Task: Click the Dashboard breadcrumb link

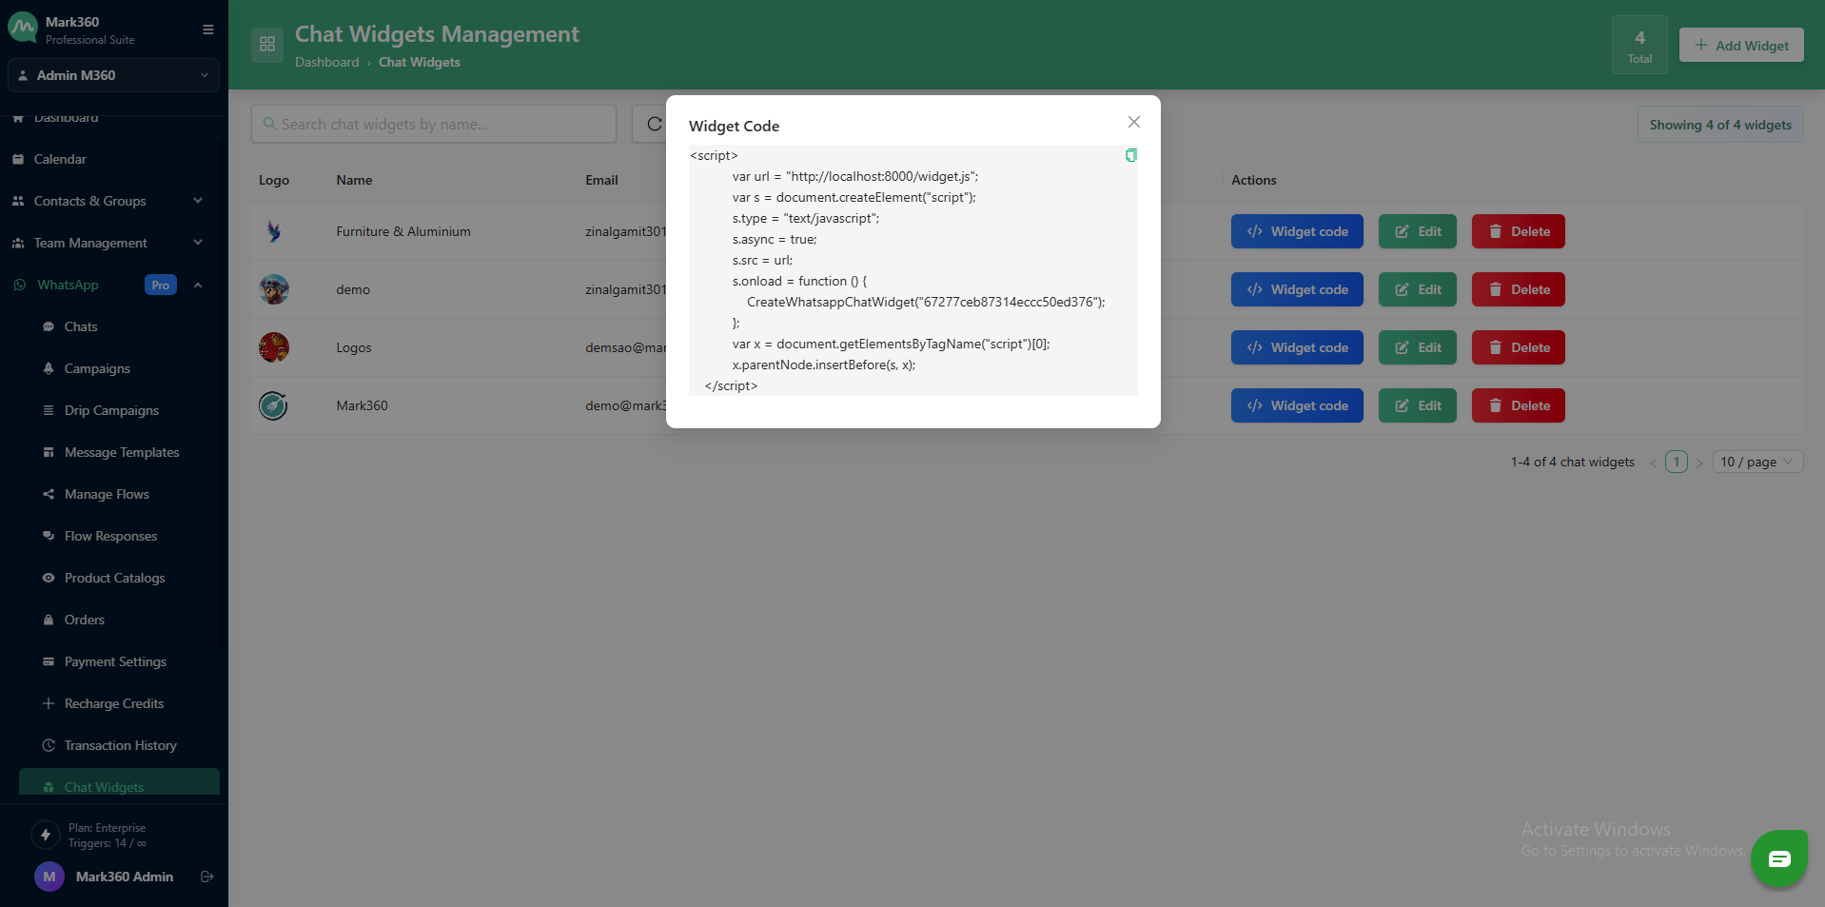Action: point(326,62)
